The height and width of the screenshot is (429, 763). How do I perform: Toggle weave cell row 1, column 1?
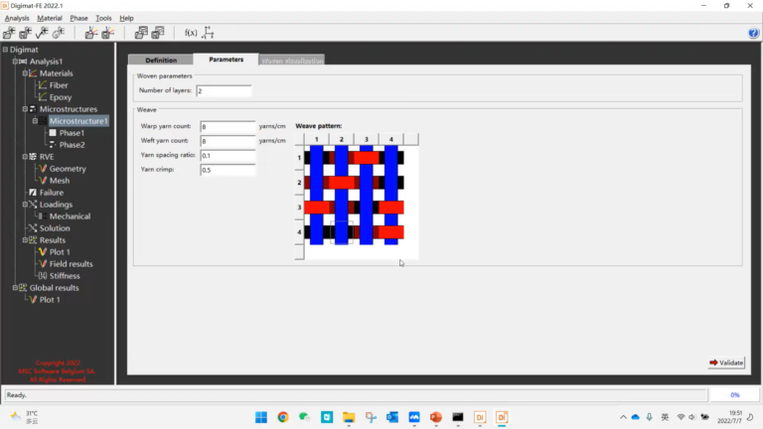click(x=317, y=158)
